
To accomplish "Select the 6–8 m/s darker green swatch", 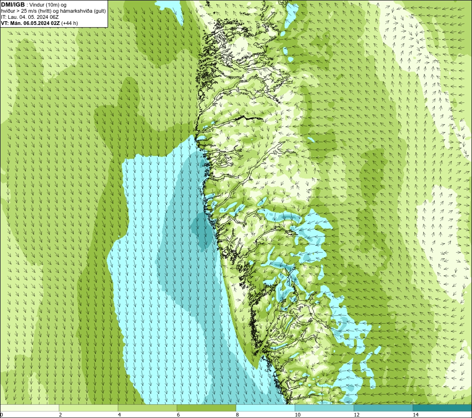I will point(207,408).
